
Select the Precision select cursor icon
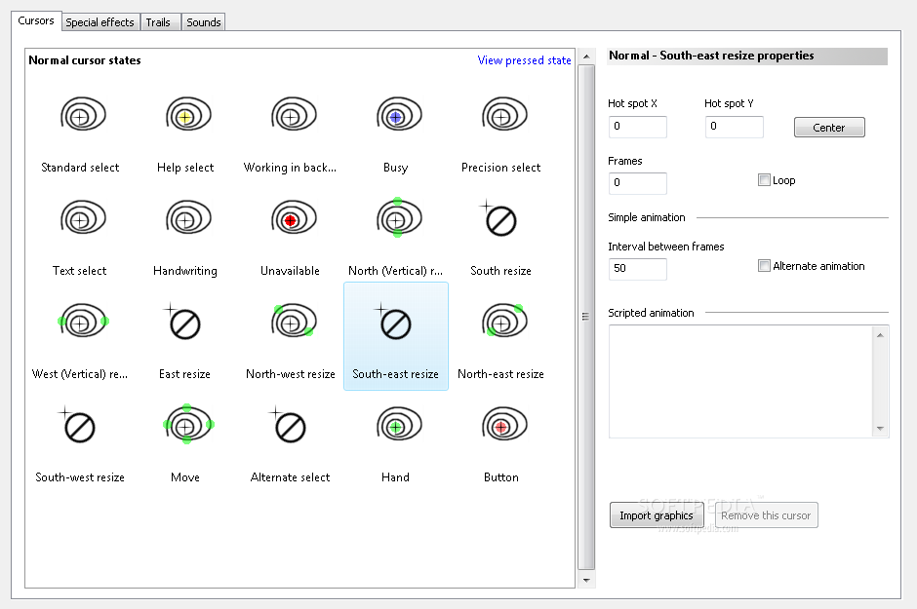click(x=504, y=114)
